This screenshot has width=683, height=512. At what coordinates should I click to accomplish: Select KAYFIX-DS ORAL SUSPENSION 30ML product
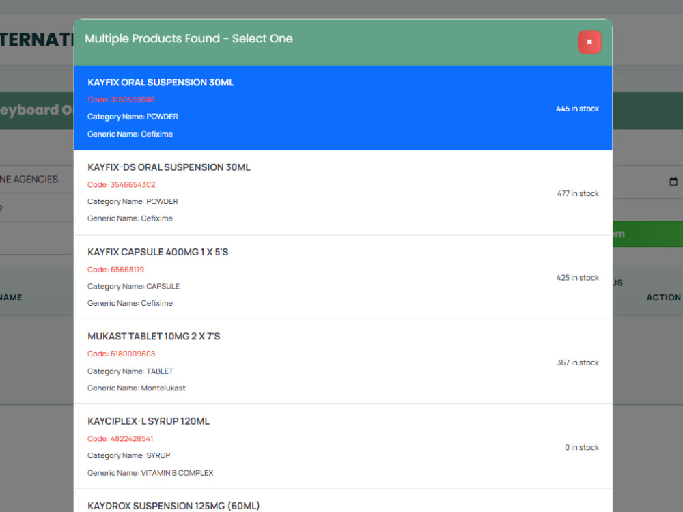tap(343, 193)
